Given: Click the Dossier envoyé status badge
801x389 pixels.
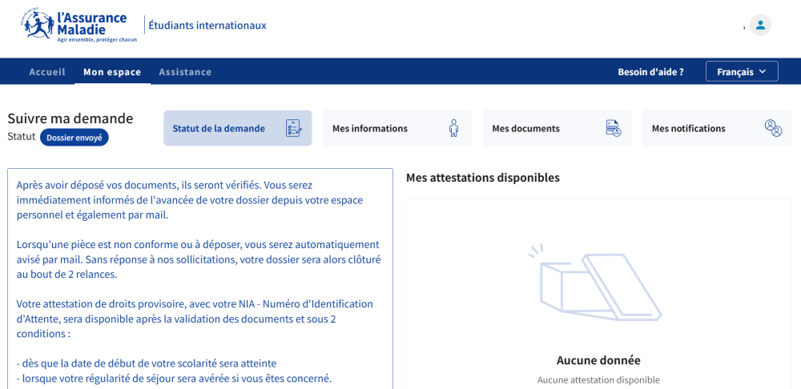Looking at the screenshot, I should point(74,138).
